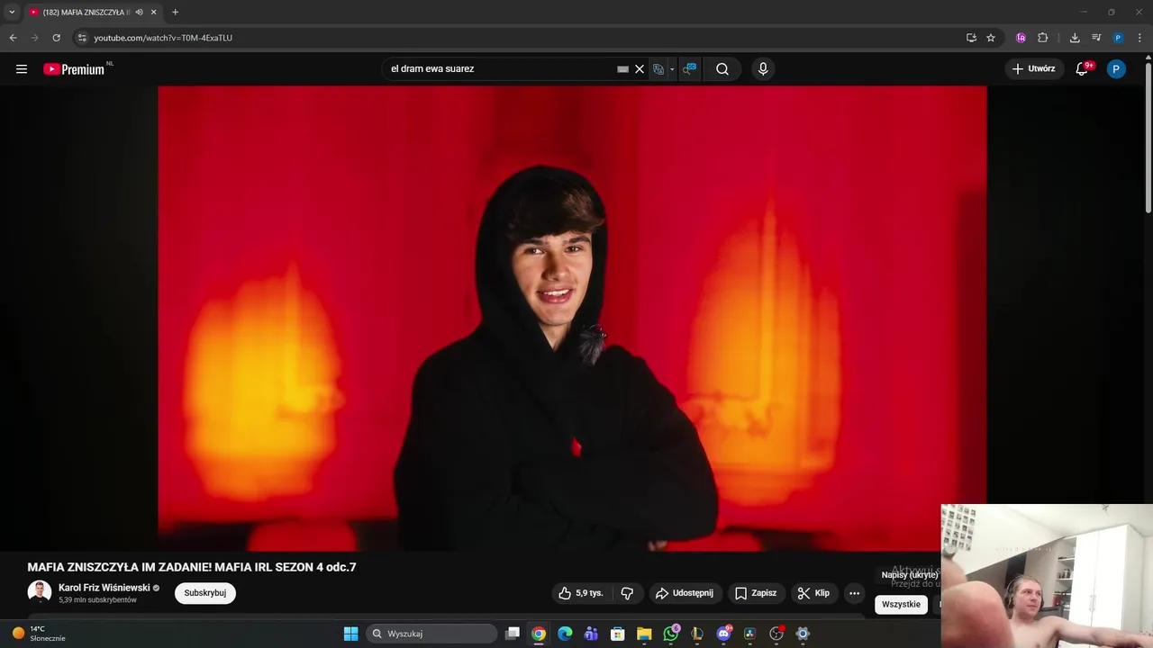
Task: Open a new browser tab
Action: [175, 12]
